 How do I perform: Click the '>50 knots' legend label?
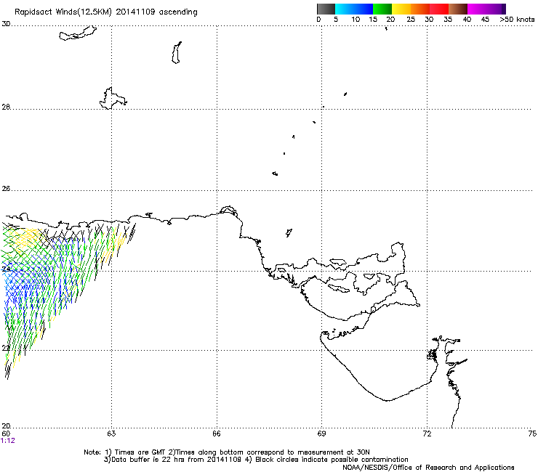click(517, 20)
